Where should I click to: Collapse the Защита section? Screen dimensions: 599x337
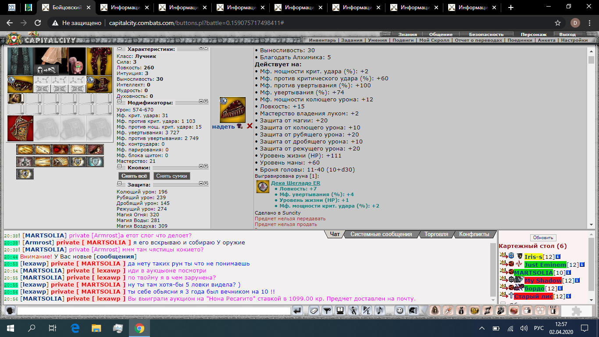point(119,183)
